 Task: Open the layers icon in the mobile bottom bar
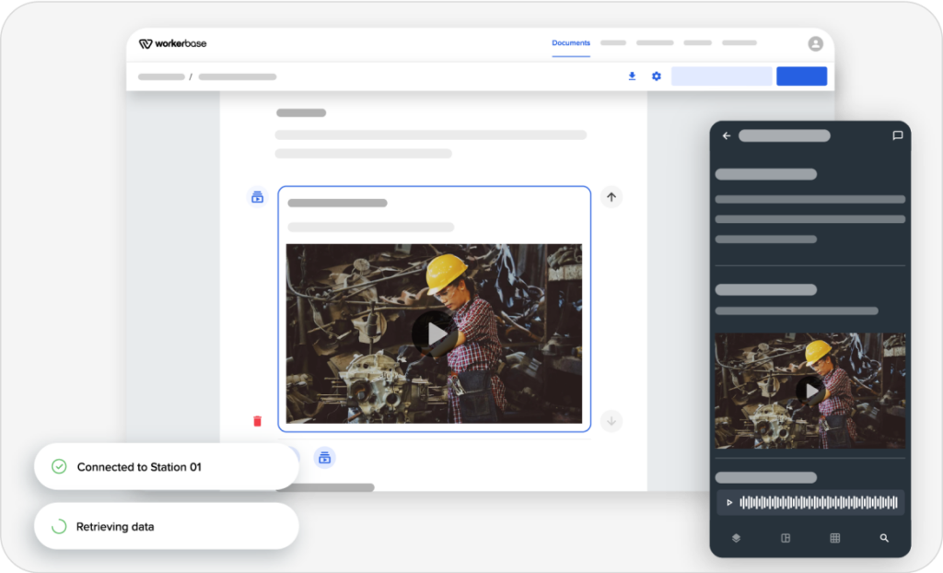[x=736, y=538]
